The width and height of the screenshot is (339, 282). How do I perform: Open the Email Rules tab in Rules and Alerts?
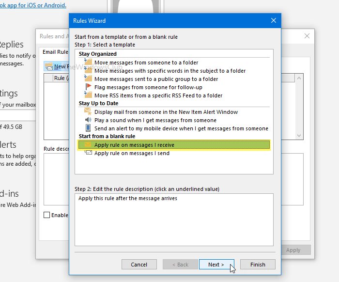[55, 52]
